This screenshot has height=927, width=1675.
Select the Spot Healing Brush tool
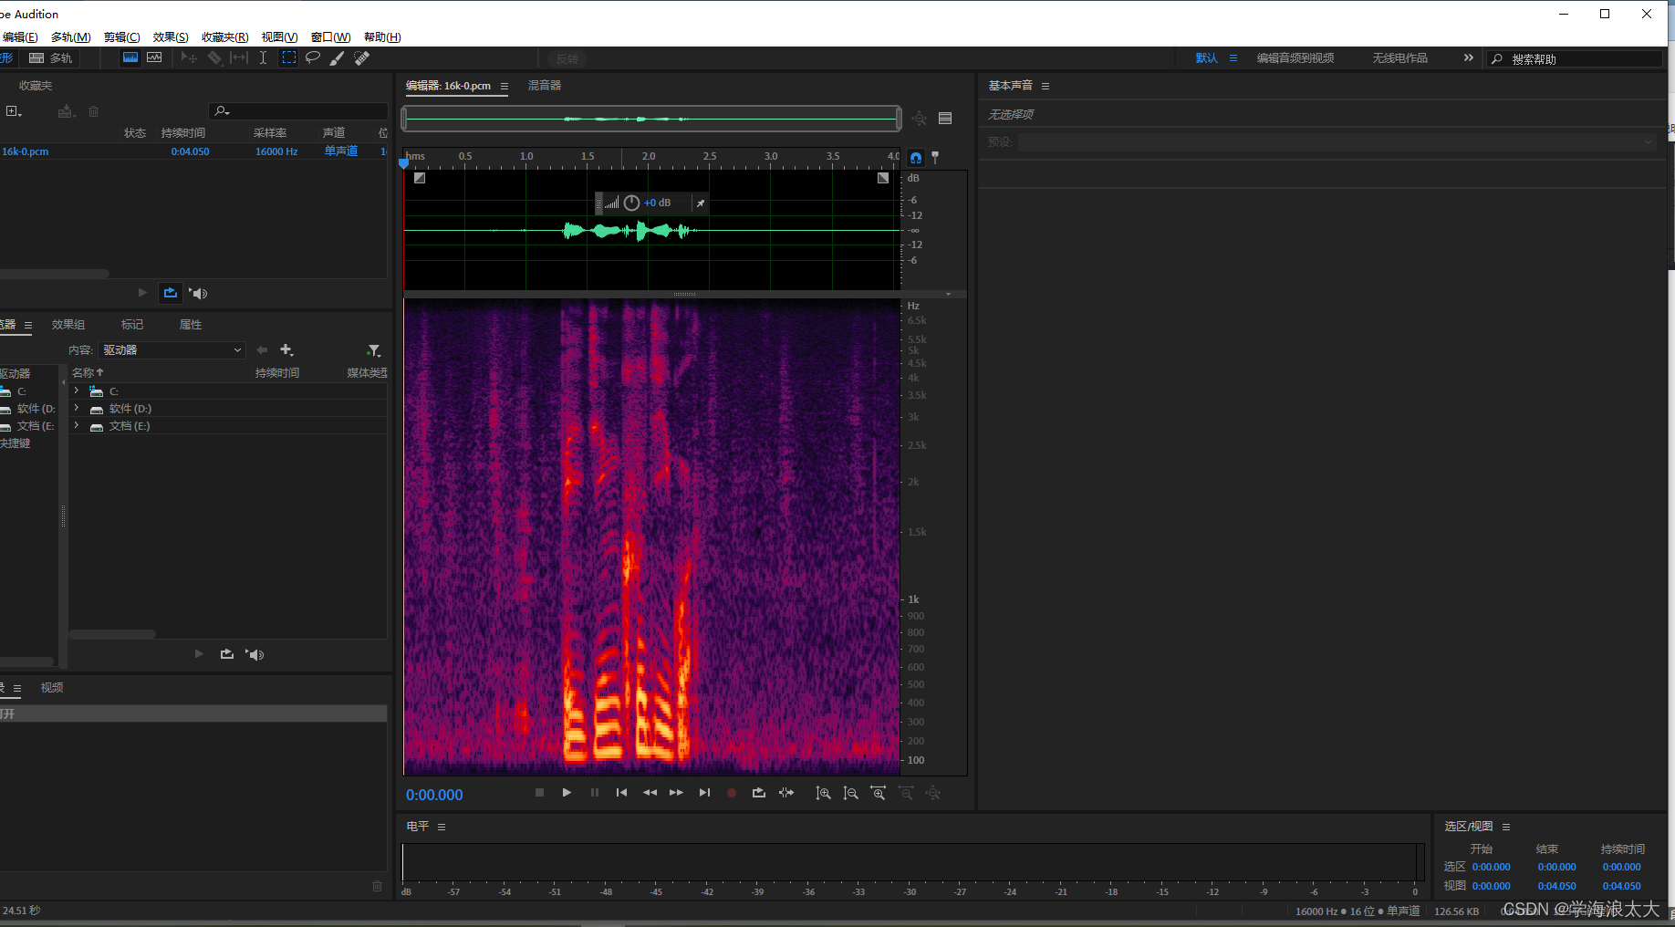pyautogui.click(x=362, y=57)
